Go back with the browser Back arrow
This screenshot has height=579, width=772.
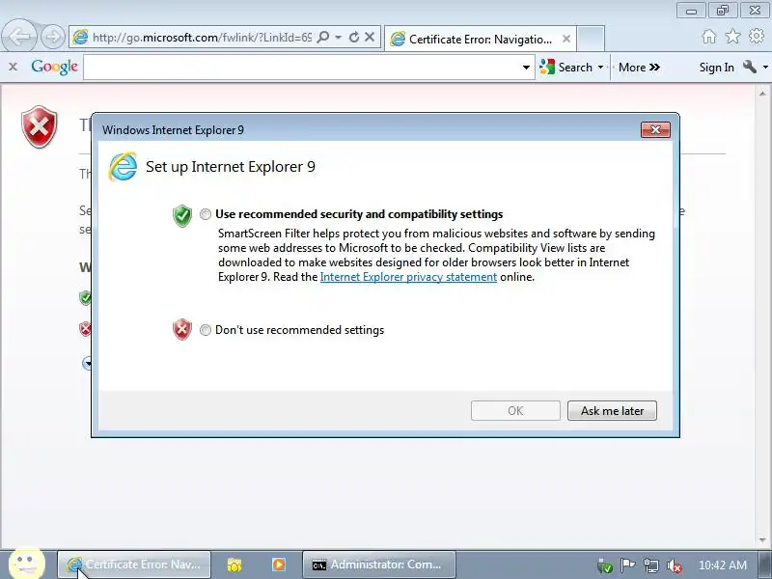pos(18,37)
